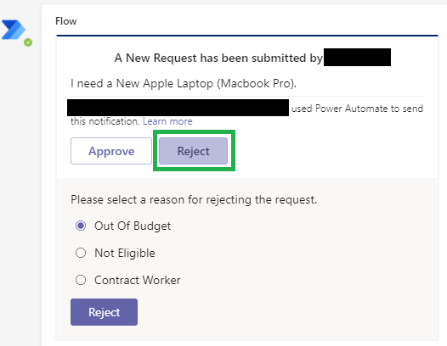447x346 pixels.
Task: Click the New Request submitted heading
Action: (218, 58)
